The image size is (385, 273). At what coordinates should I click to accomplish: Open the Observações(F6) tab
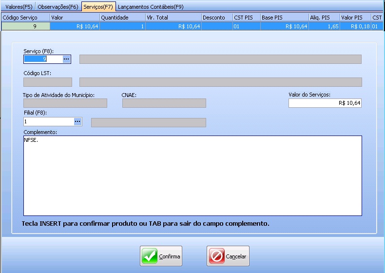(x=58, y=7)
